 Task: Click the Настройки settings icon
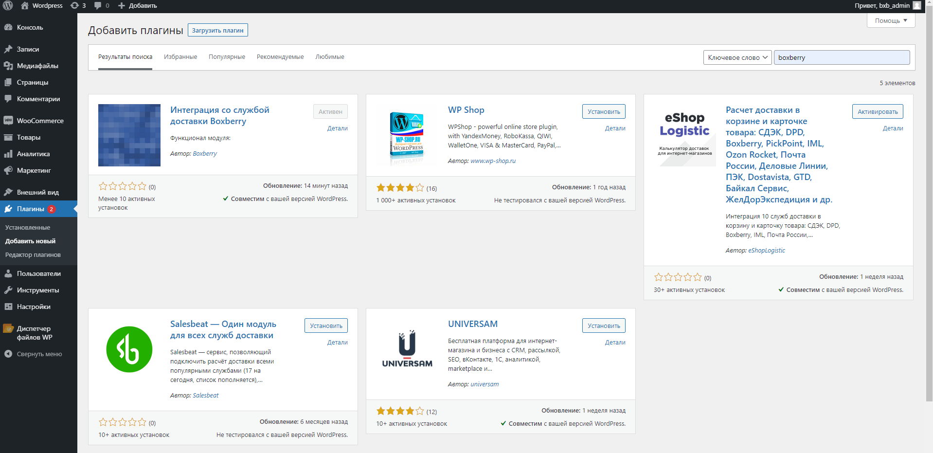pyautogui.click(x=8, y=307)
